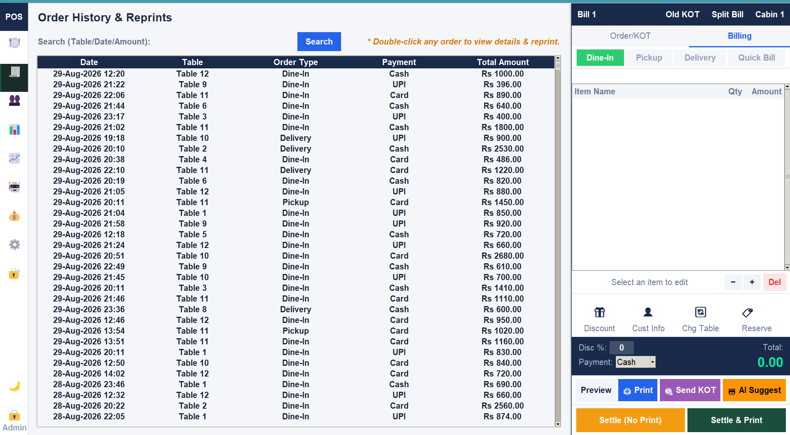Click the POS logo in the corner
Image resolution: width=790 pixels, height=435 pixels.
click(14, 17)
